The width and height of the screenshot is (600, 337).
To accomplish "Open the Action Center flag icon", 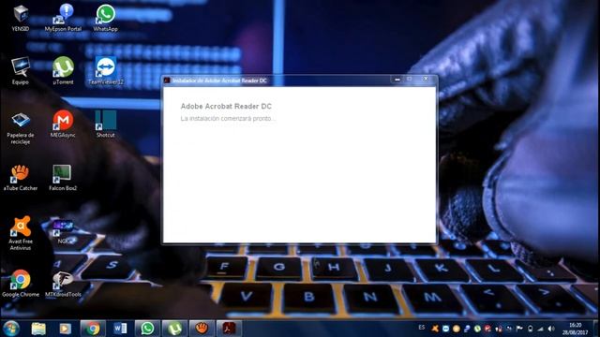I will pos(519,329).
